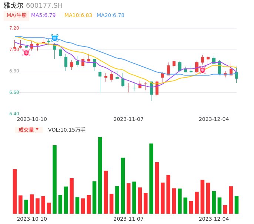This screenshot has height=224, width=254.
Task: Click the 2023-11-07 date beneath the volume chart
Action: (128, 219)
